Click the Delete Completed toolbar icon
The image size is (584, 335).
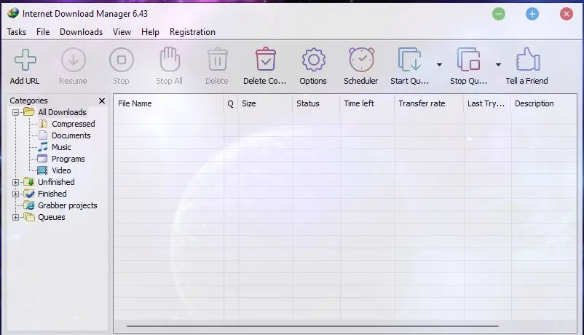266,59
